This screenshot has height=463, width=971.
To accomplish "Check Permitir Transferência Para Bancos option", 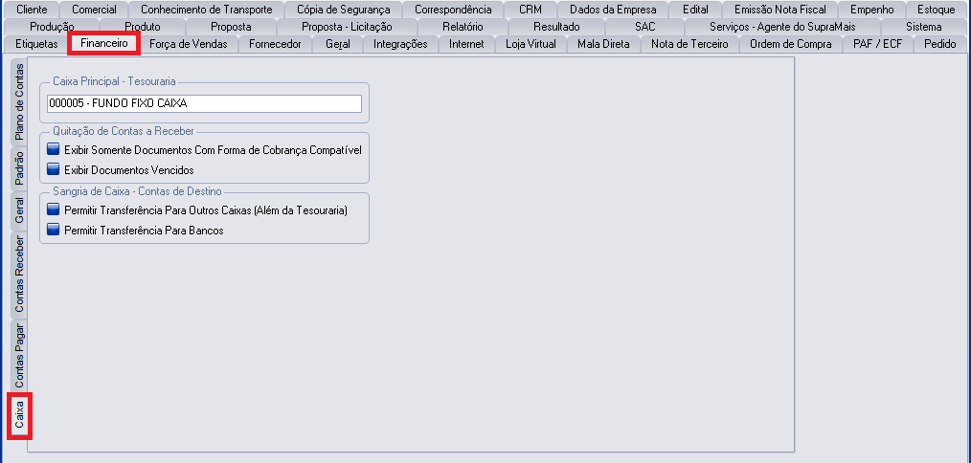I will tap(54, 230).
